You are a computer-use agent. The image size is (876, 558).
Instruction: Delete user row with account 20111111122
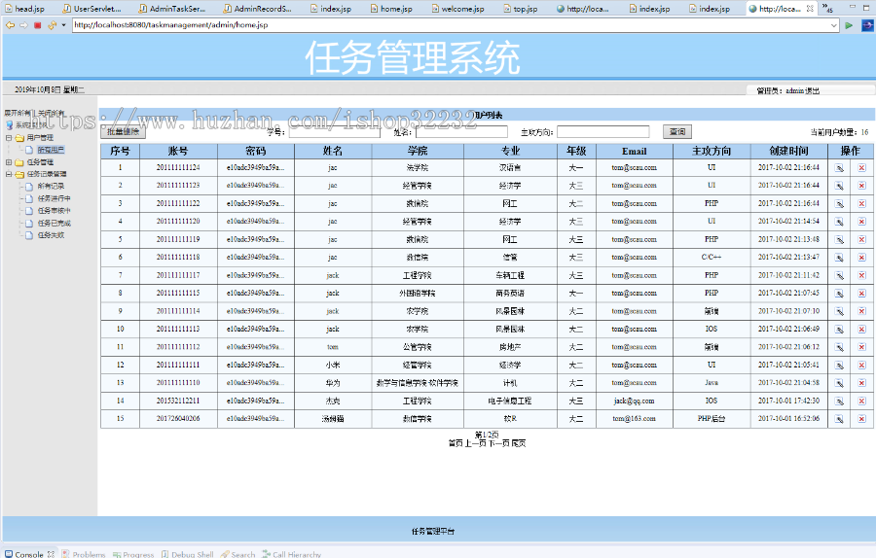tap(861, 204)
